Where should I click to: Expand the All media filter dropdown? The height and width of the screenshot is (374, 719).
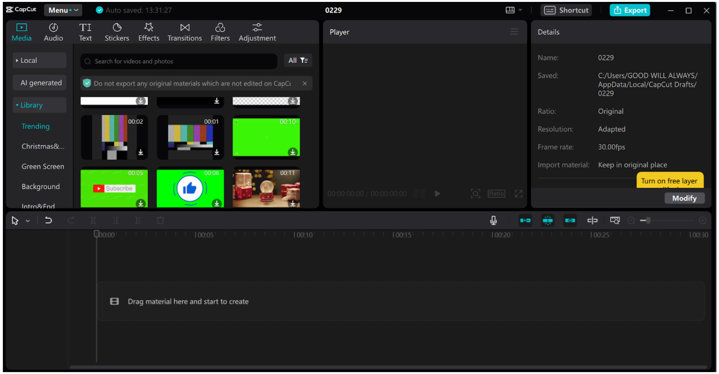(x=298, y=61)
